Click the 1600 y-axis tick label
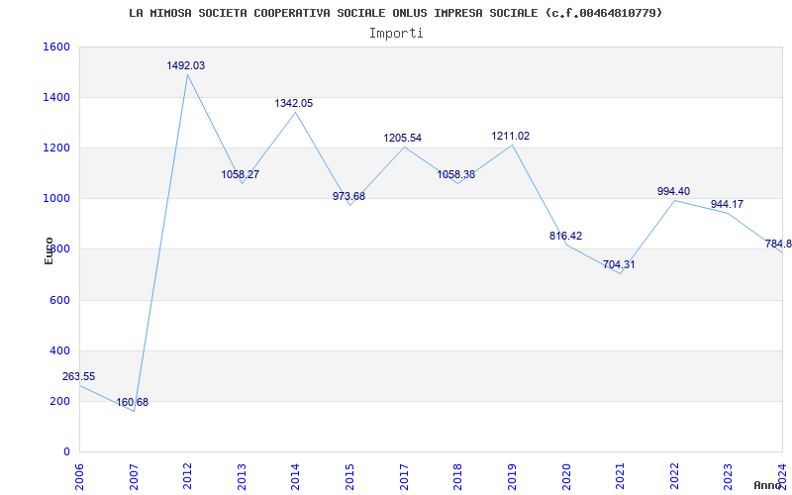792x495 pixels. click(x=56, y=47)
